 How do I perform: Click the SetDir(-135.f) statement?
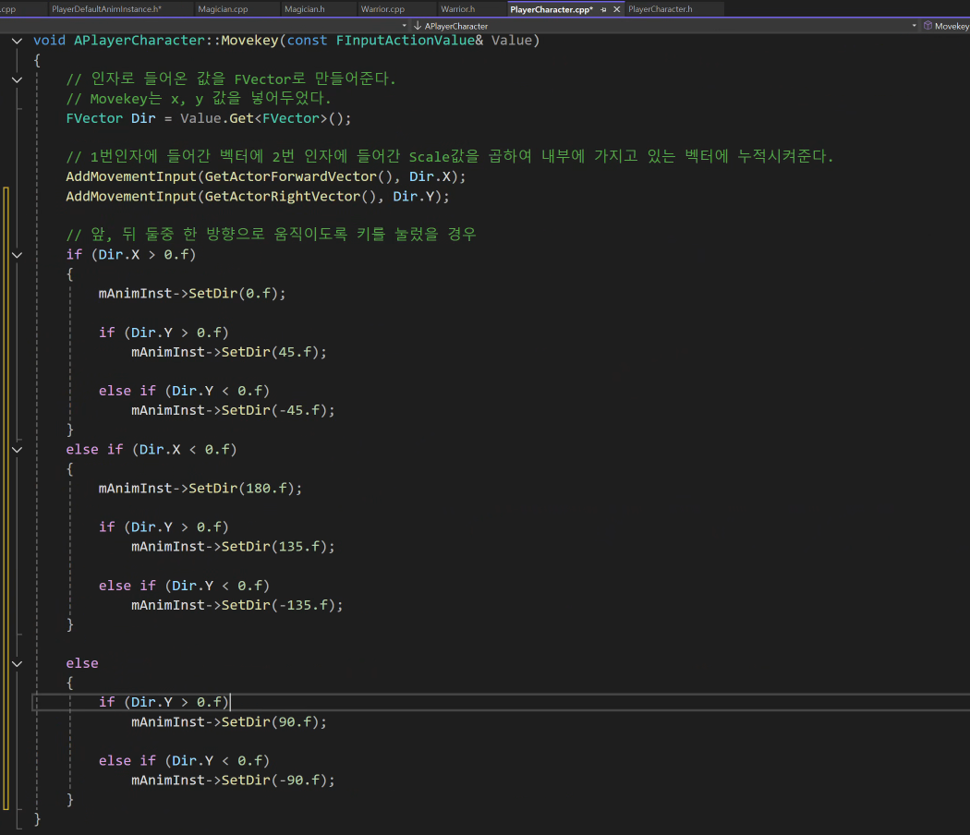(236, 606)
